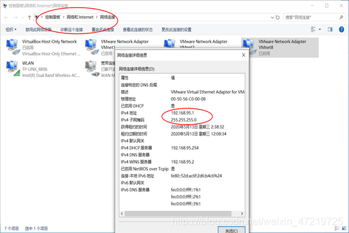The height and width of the screenshot is (233, 349).
Task: Click the 连接特定的 DNS 后缀 row
Action: 182,85
